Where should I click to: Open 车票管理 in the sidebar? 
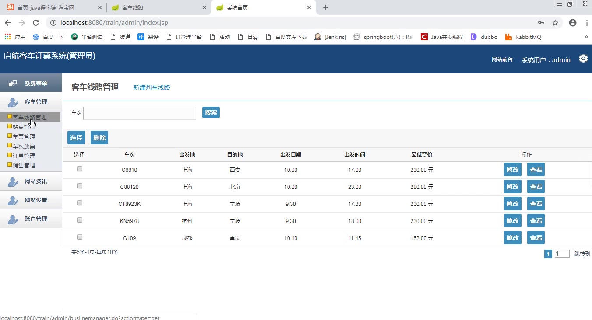pos(24,136)
